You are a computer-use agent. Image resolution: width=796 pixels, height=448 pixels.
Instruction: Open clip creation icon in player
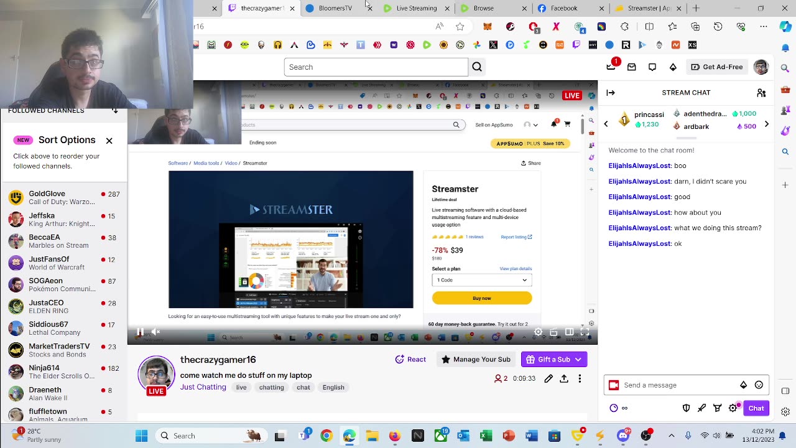tap(553, 332)
